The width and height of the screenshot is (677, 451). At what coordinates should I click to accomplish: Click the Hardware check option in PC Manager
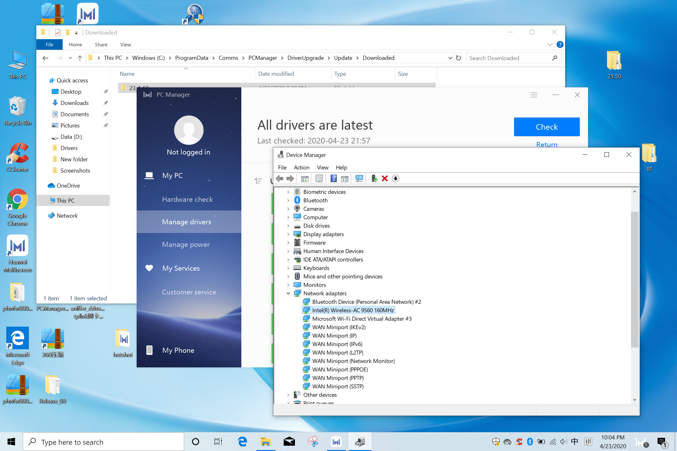[x=187, y=199]
